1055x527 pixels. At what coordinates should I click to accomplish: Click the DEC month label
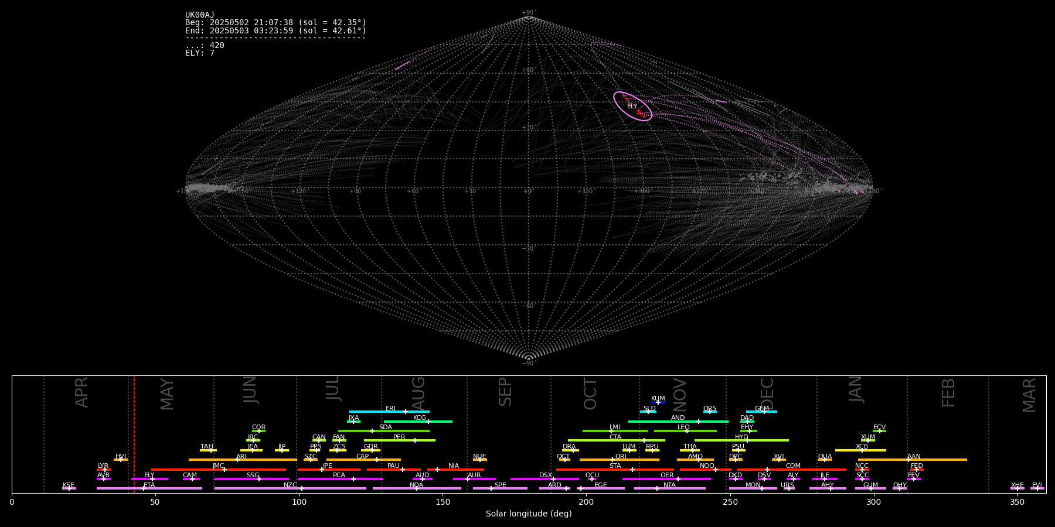767,393
